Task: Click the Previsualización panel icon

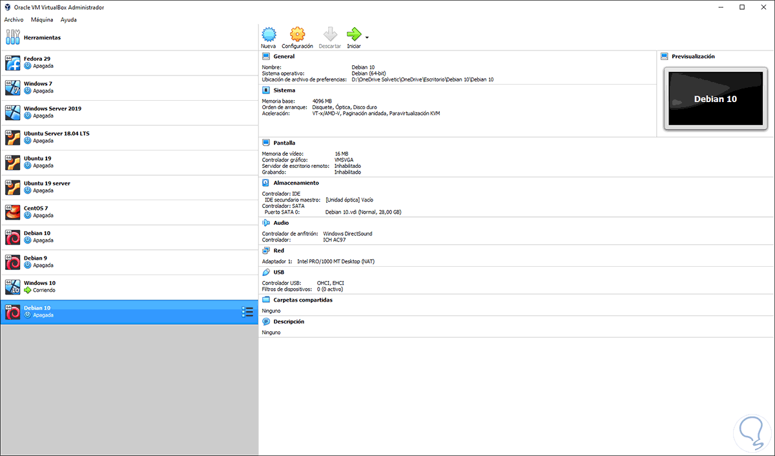Action: click(665, 56)
